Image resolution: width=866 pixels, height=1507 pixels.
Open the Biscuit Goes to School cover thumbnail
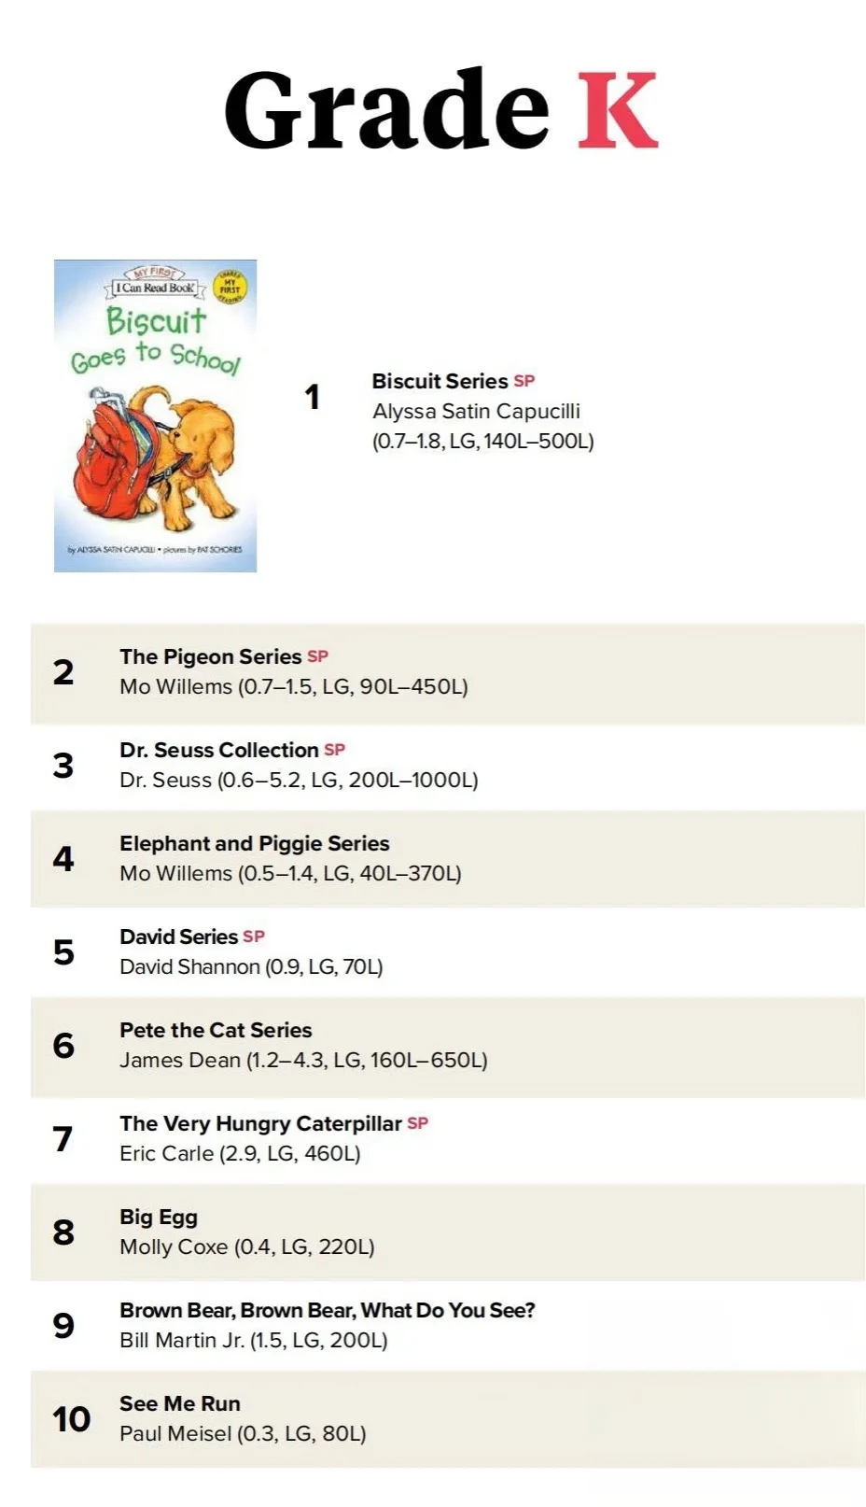[155, 415]
